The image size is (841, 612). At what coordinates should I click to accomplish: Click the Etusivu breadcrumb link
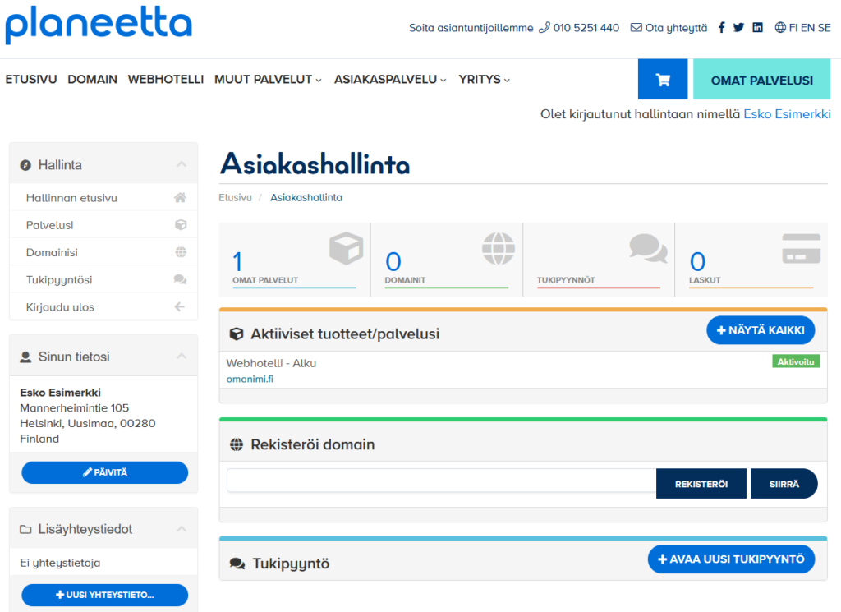point(235,197)
